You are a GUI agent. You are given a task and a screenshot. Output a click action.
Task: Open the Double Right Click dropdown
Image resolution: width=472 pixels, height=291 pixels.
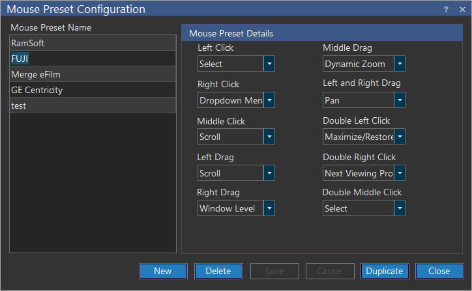(x=400, y=173)
